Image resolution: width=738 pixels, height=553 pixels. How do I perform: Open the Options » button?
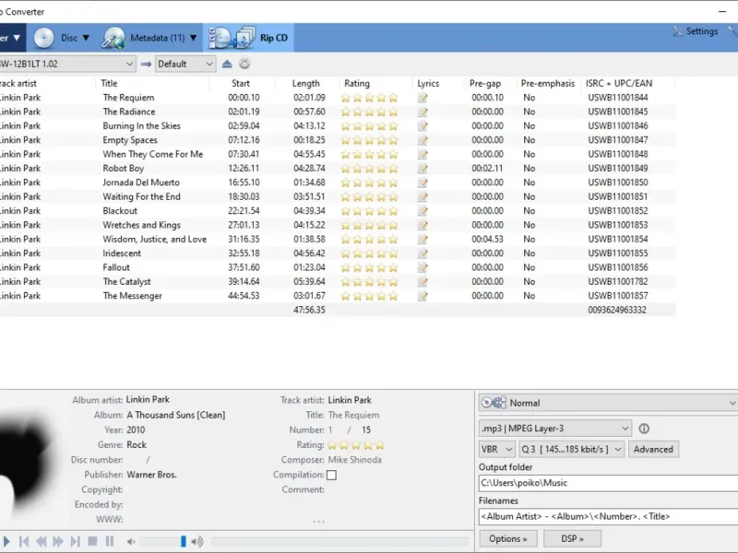click(x=508, y=538)
